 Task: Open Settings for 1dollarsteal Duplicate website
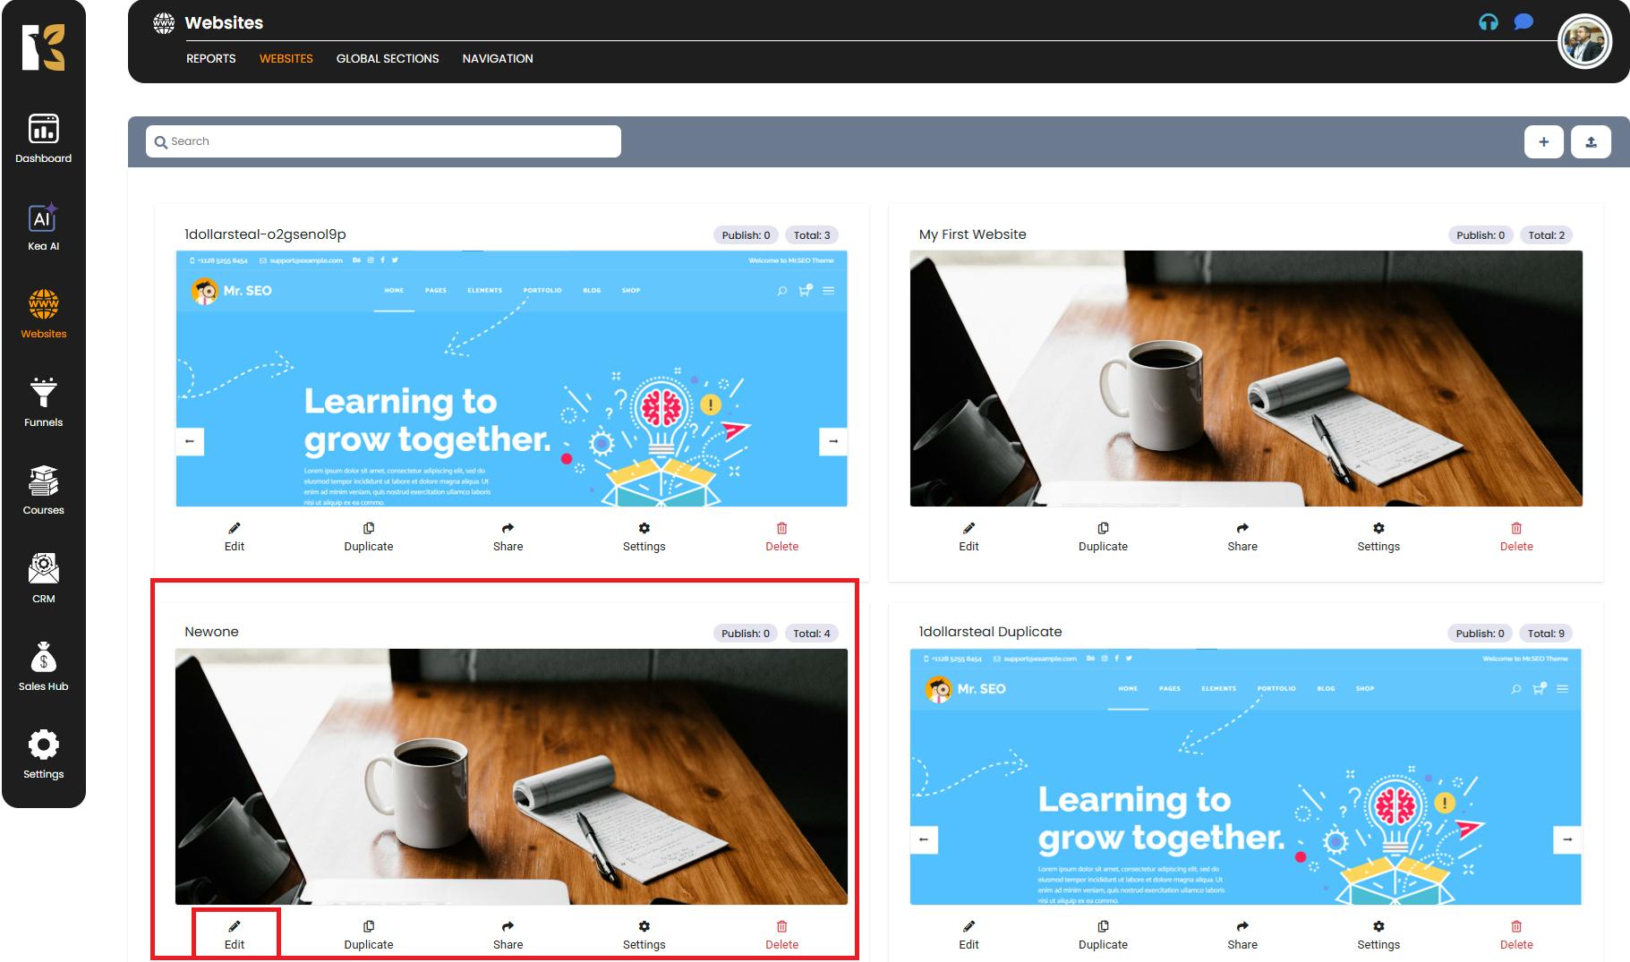(x=1378, y=934)
